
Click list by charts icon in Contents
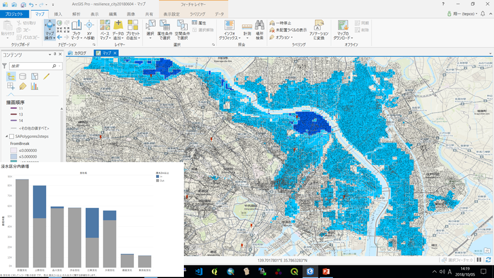tap(34, 86)
